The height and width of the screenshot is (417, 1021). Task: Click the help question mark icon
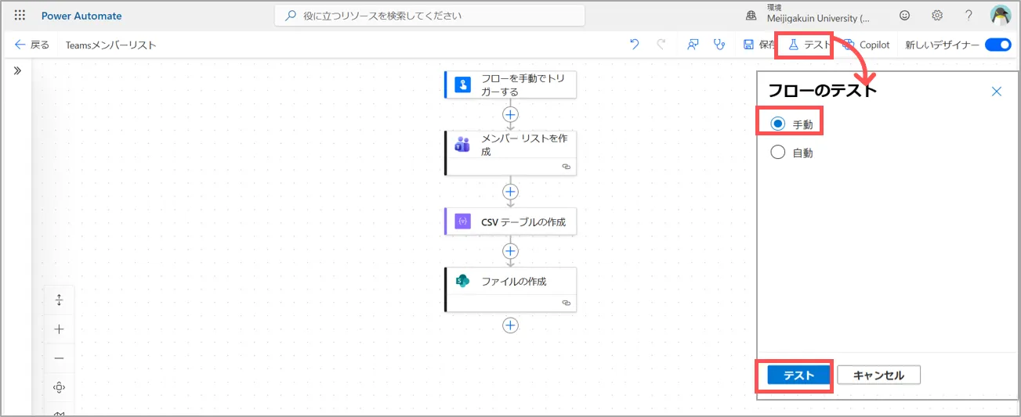point(969,16)
